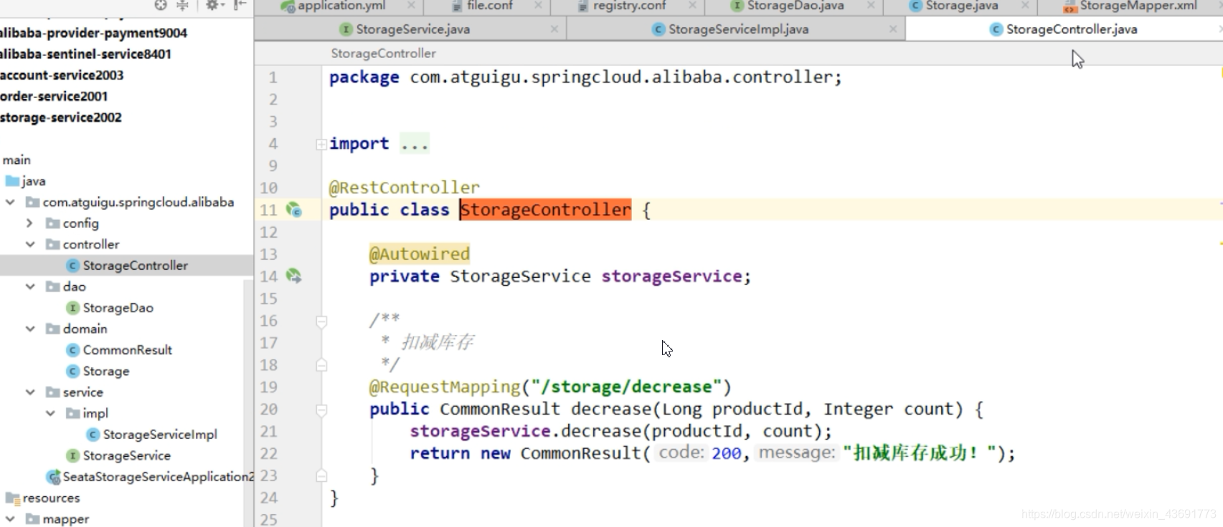Close the StorageService.java tab
Screen dimensions: 1223x527
tap(554, 29)
